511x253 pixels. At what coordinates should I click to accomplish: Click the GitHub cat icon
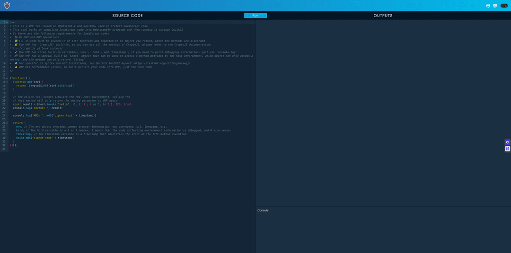point(495,6)
